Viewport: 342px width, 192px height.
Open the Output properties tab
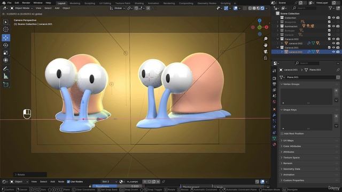(x=274, y=84)
